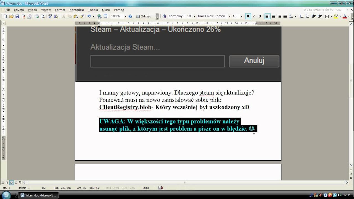The width and height of the screenshot is (354, 199).
Task: Open the Research pane icon
Action: (x=56, y=16)
